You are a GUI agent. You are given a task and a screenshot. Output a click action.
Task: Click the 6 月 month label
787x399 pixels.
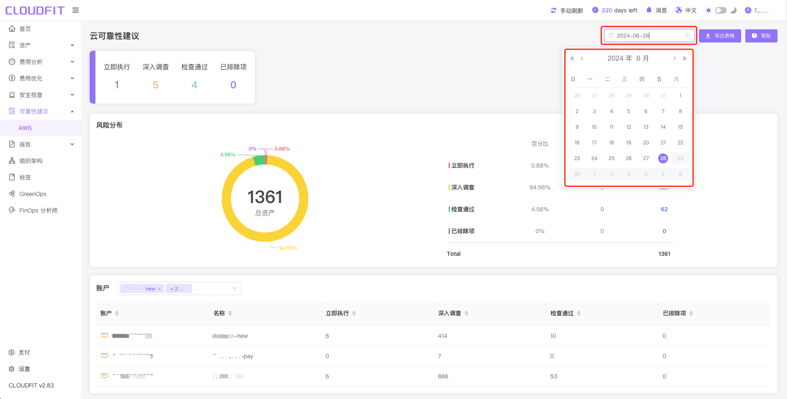pyautogui.click(x=642, y=59)
